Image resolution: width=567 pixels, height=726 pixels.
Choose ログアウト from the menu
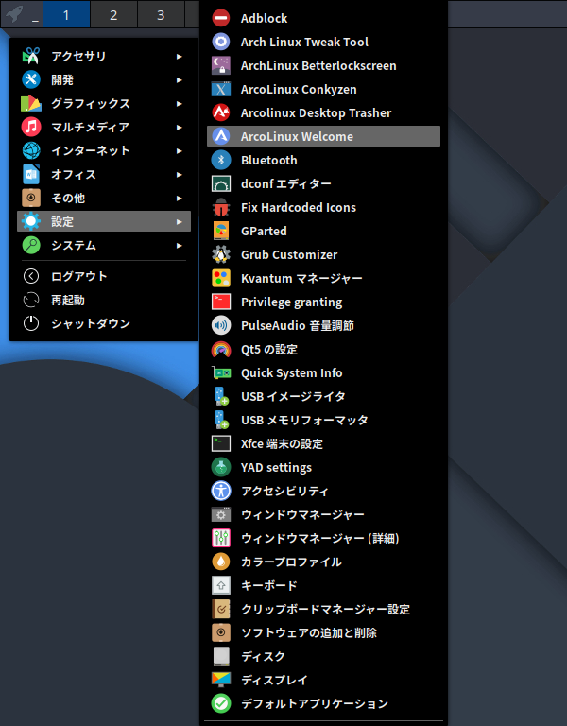(104, 276)
